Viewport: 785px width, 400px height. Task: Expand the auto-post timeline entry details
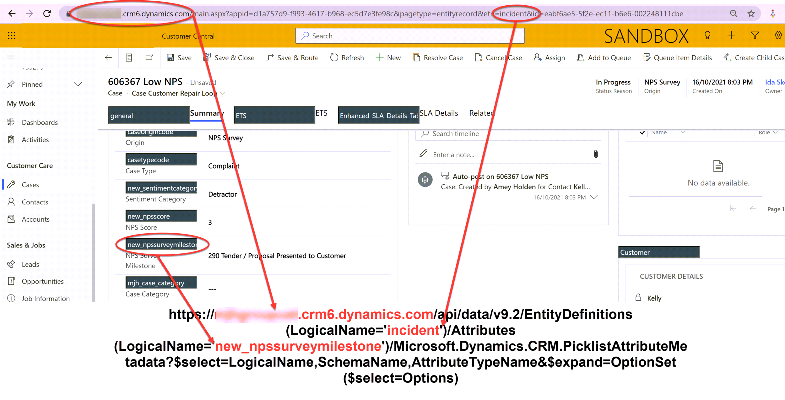point(594,197)
